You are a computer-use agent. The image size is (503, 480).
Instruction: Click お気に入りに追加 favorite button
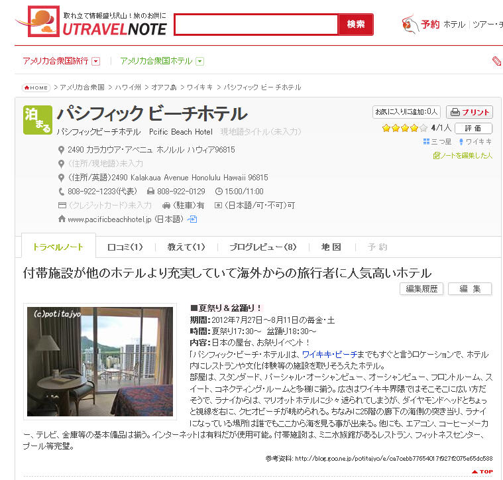click(406, 112)
